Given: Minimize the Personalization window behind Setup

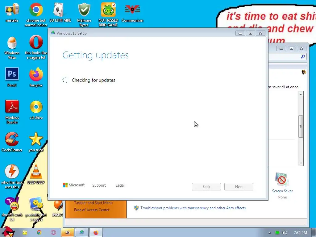Looking at the screenshot, I should 281,48.
